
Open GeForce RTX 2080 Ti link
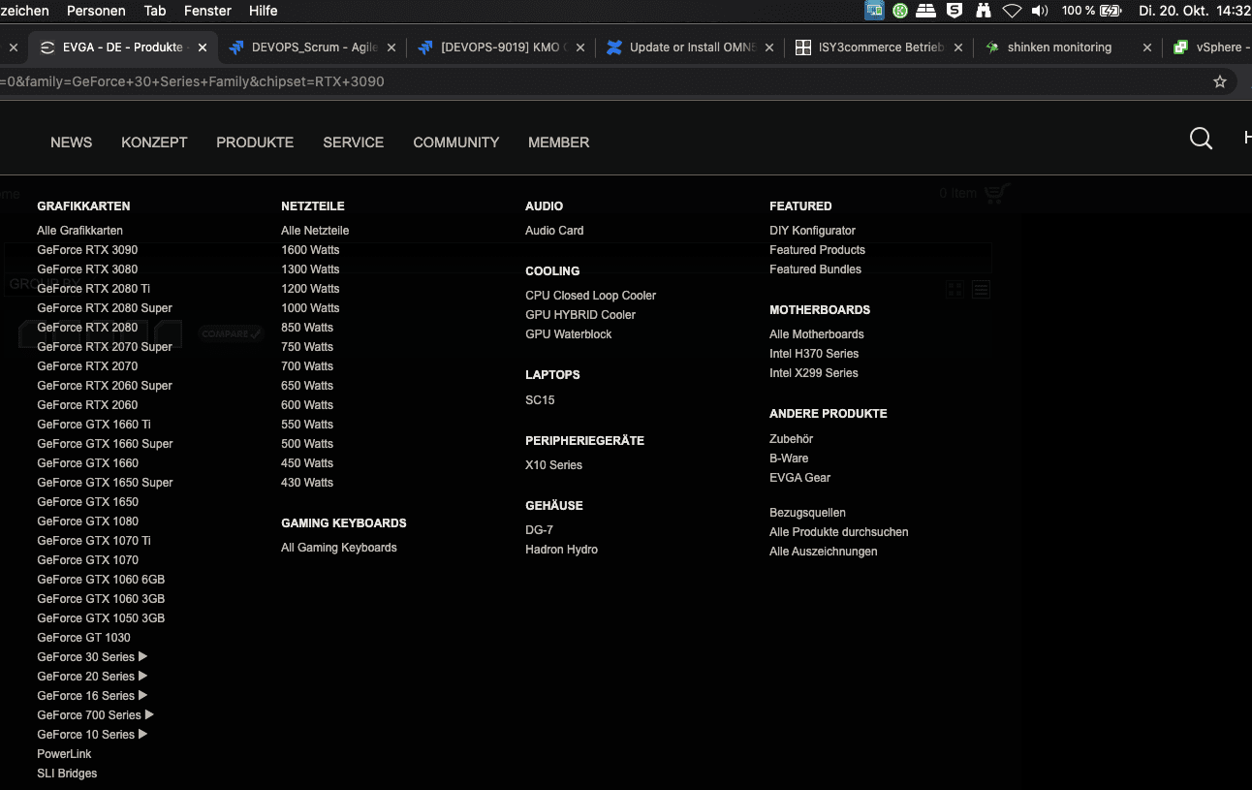coord(94,289)
